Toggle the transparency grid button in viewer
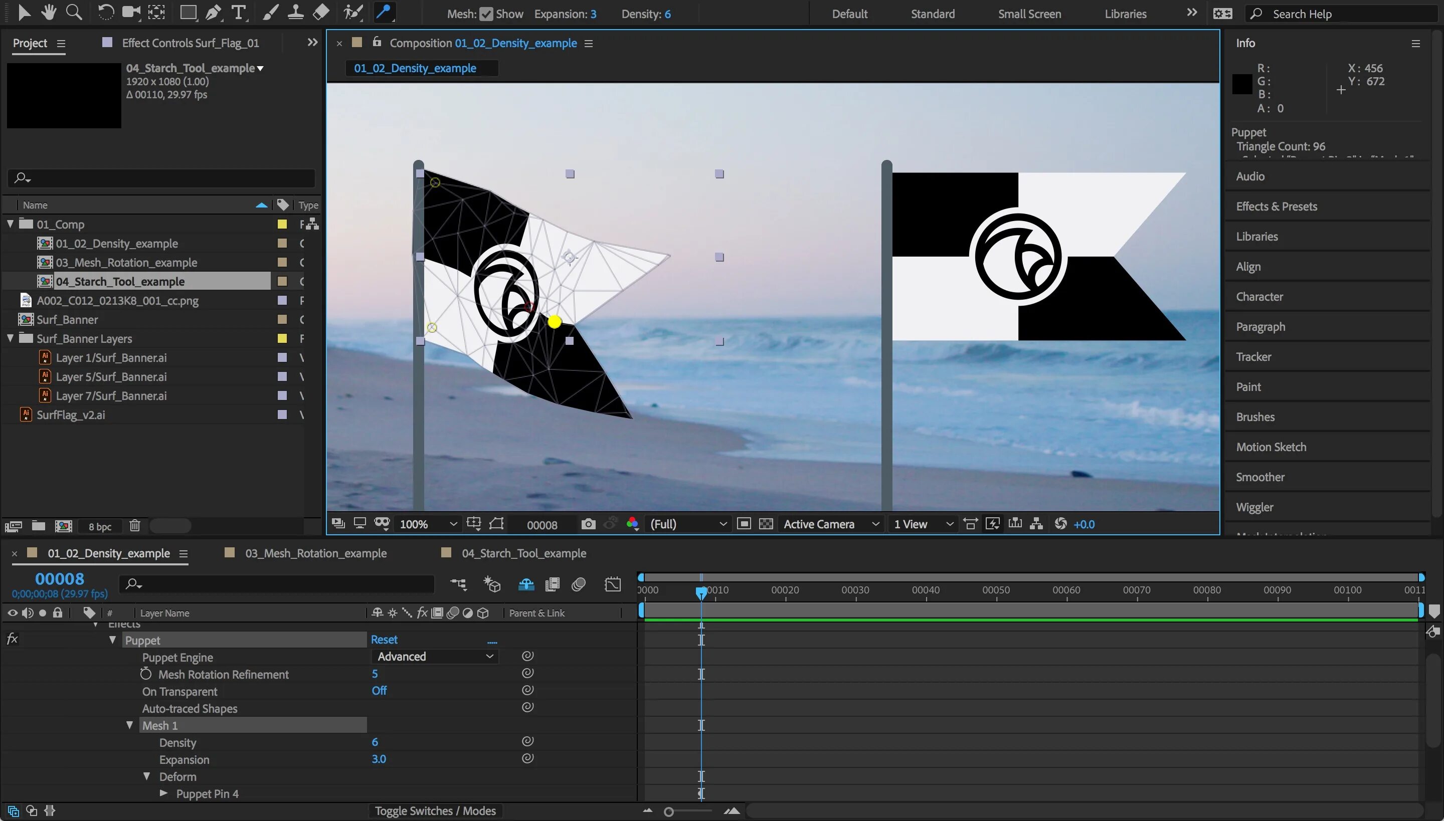Viewport: 1444px width, 821px height. 766,524
